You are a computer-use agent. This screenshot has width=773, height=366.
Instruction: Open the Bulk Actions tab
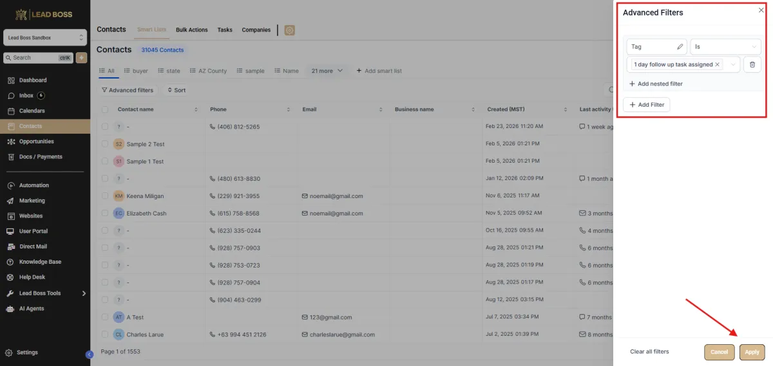pyautogui.click(x=192, y=30)
